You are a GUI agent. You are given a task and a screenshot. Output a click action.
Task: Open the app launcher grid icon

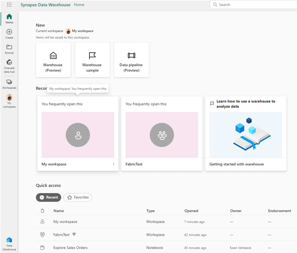(x=9, y=5)
